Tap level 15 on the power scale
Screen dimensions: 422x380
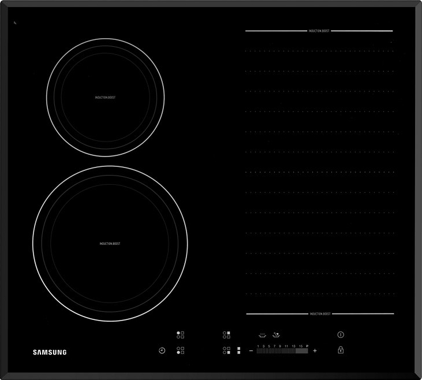[301, 346]
